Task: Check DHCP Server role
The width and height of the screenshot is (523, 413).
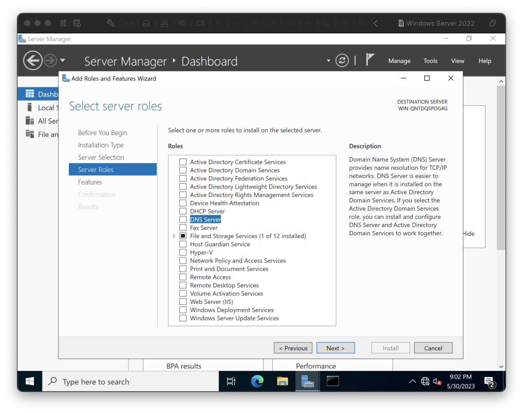Action: click(x=183, y=211)
